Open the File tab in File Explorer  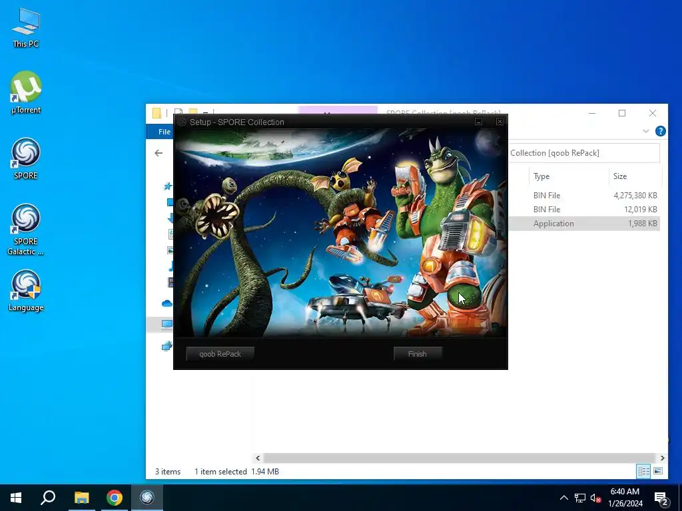164,132
